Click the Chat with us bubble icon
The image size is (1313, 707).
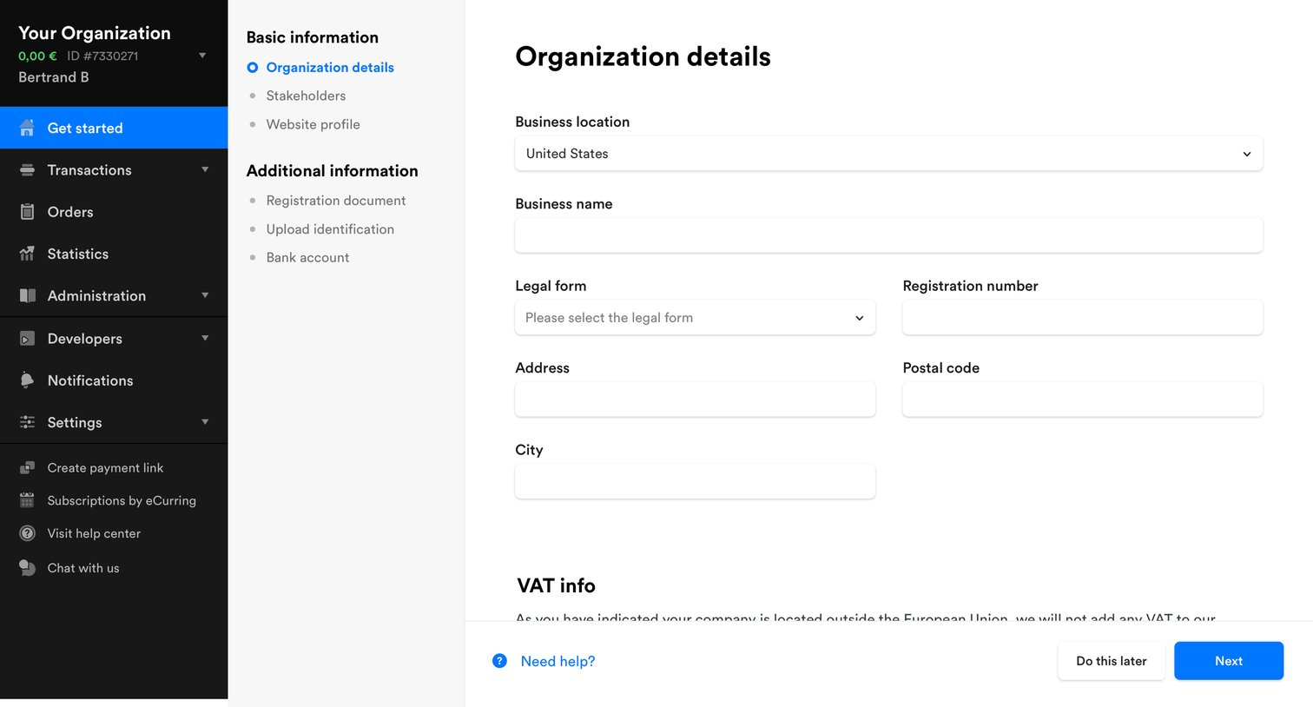click(x=27, y=568)
